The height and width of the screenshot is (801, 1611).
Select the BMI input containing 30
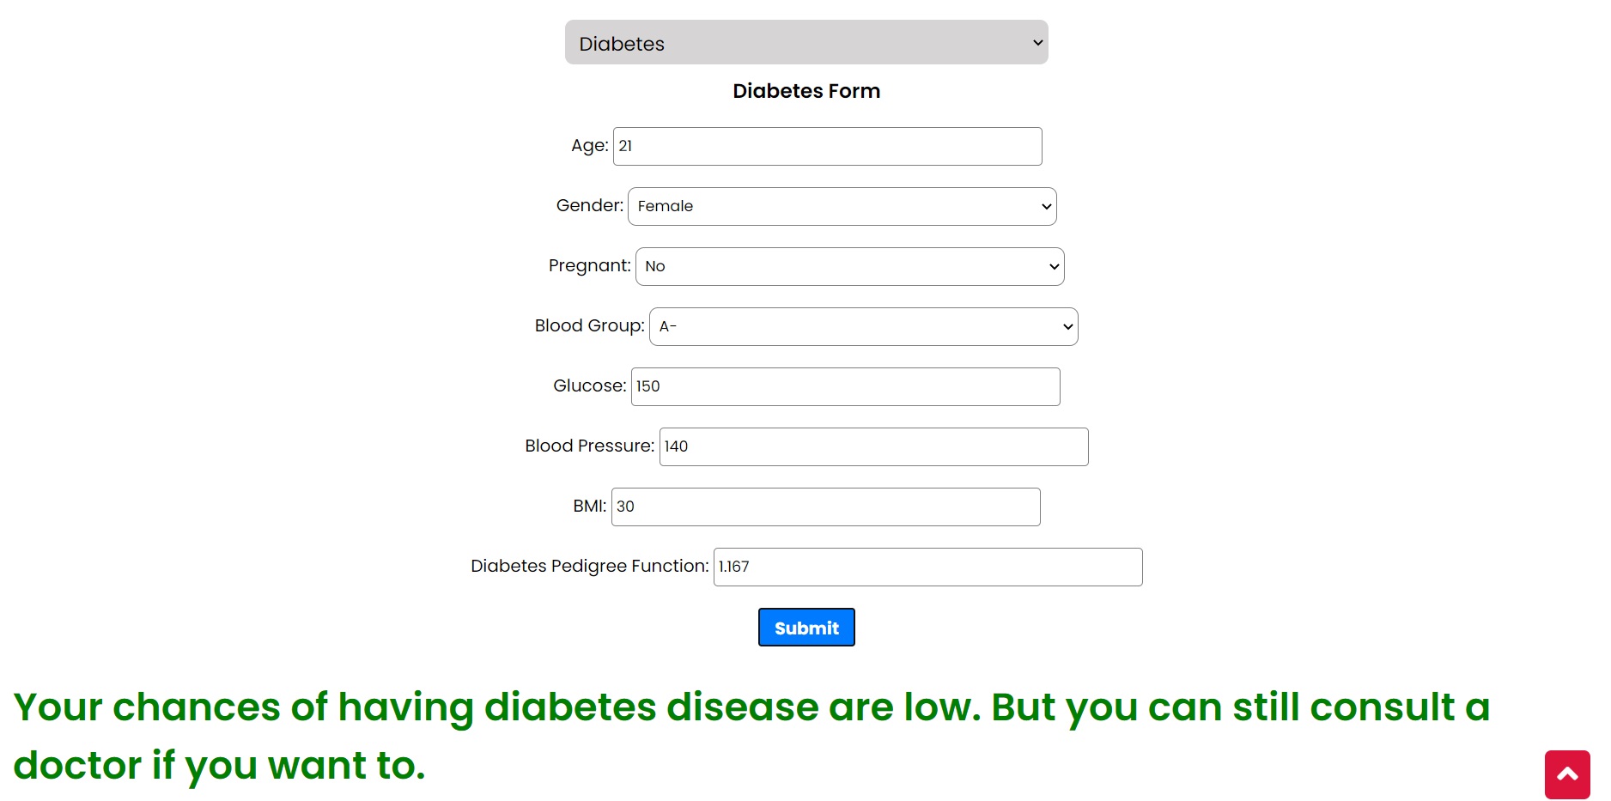[824, 507]
